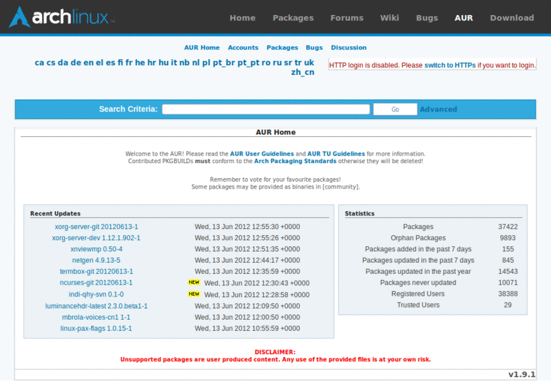Image resolution: width=551 pixels, height=390 pixels.
Task: Click the AUR Home sub-navigation link
Action: pyautogui.click(x=202, y=47)
